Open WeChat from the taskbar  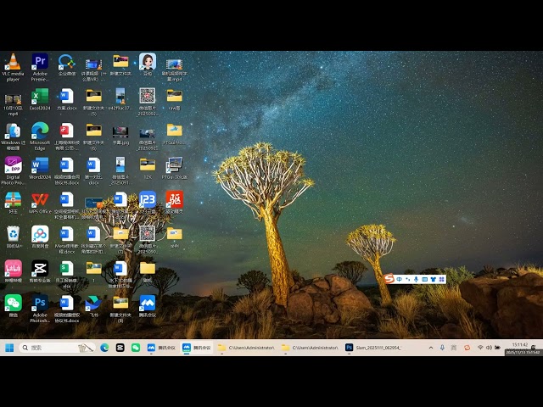[x=136, y=348]
